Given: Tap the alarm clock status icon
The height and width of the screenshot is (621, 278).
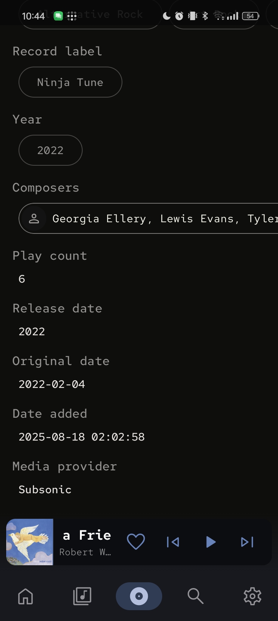Looking at the screenshot, I should pyautogui.click(x=179, y=16).
